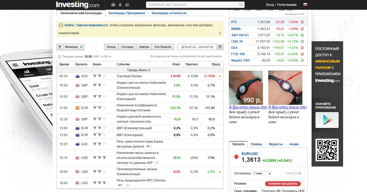Click the Вчера button
This screenshot has height=192, width=367.
coord(111,47)
